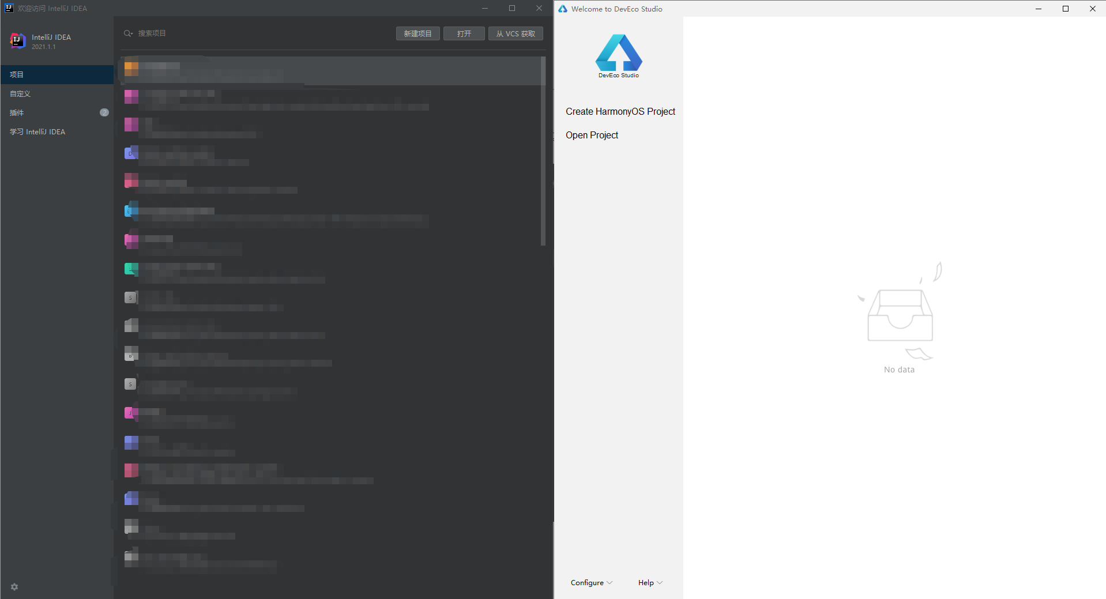Open the Configure dropdown in DevEco Studio
The image size is (1106, 599).
coord(590,582)
